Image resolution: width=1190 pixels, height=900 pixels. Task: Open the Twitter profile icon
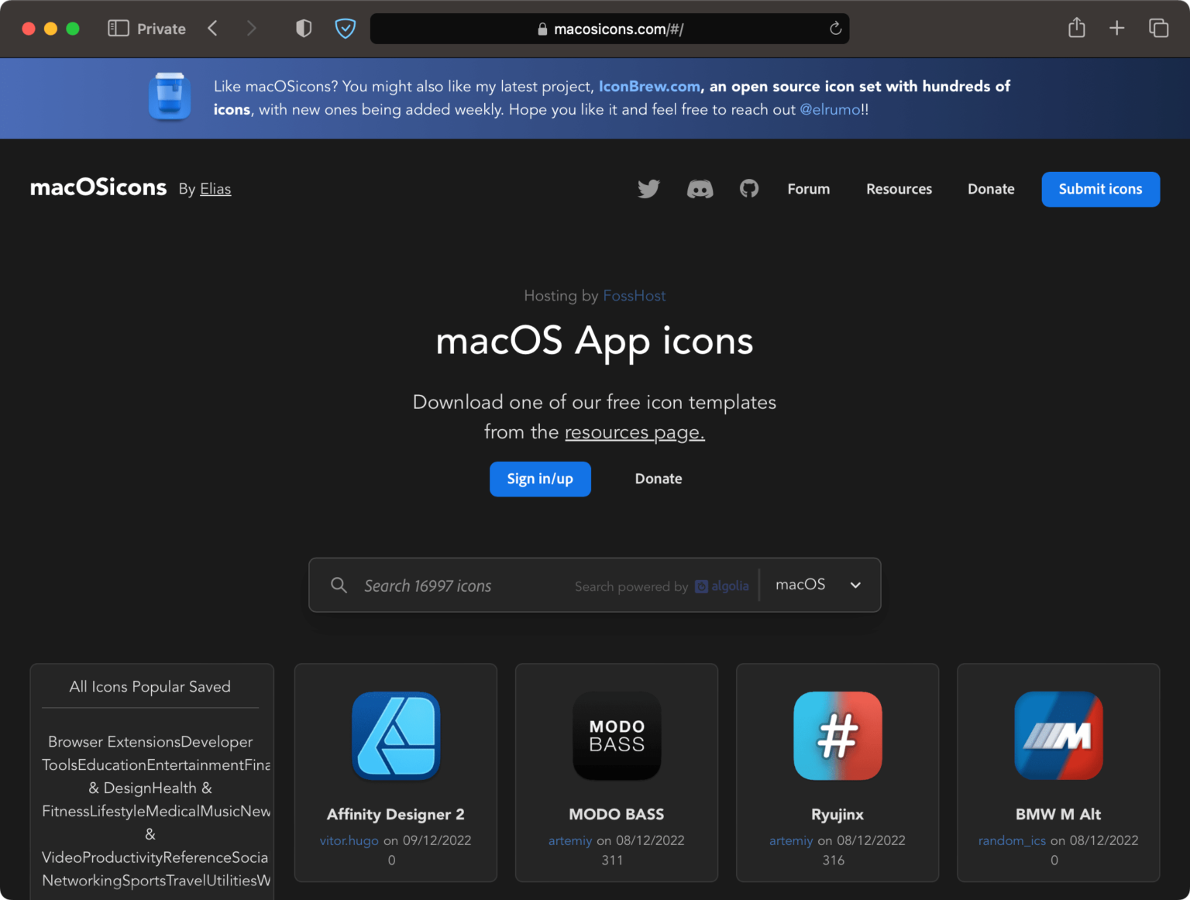648,189
